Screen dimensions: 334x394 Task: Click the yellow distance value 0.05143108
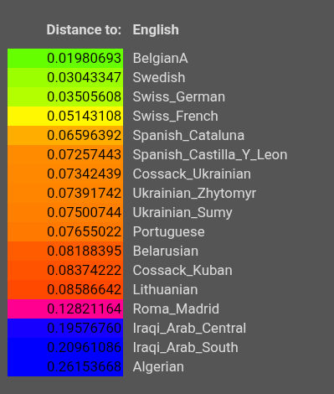click(65, 117)
